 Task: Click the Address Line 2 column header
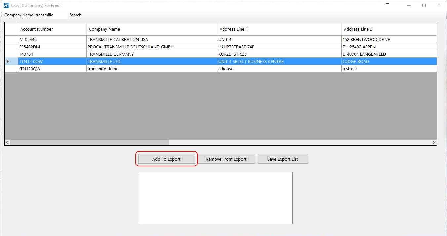[389, 29]
